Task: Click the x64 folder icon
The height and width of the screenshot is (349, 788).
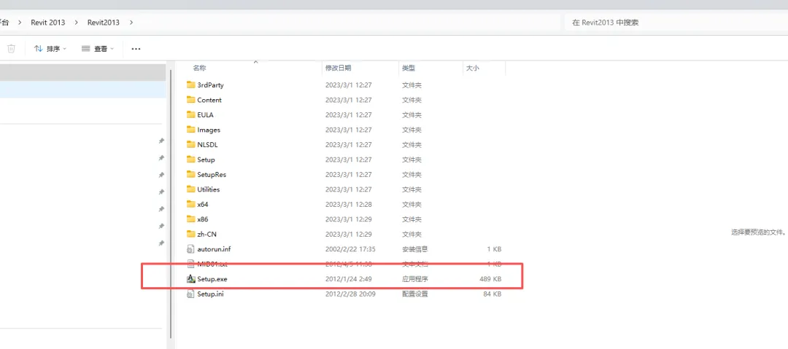Action: tap(190, 205)
